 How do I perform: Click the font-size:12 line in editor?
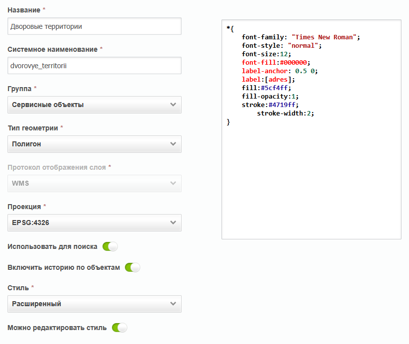[266, 54]
